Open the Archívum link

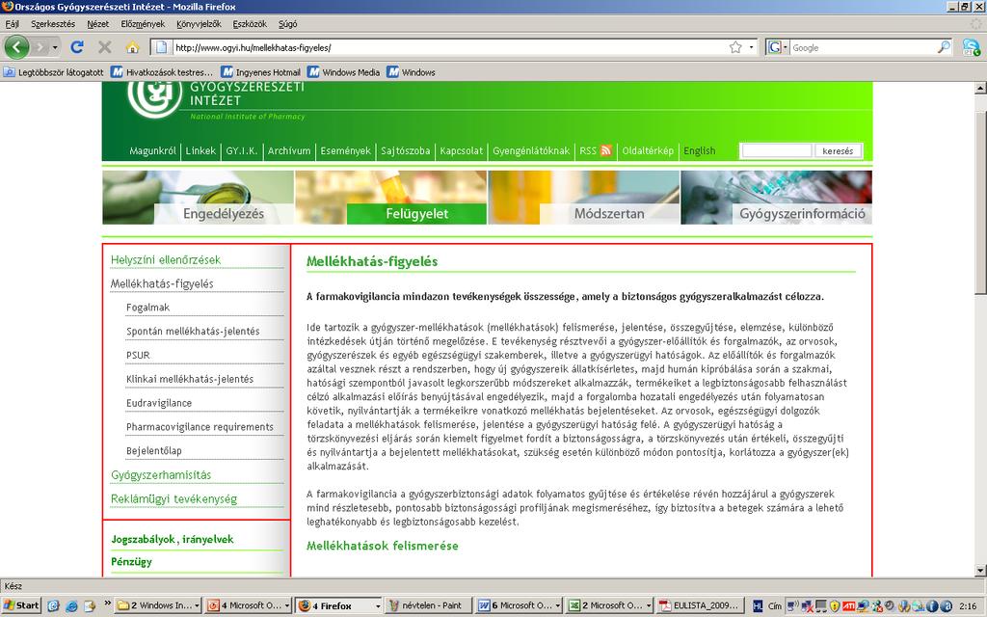pyautogui.click(x=289, y=151)
